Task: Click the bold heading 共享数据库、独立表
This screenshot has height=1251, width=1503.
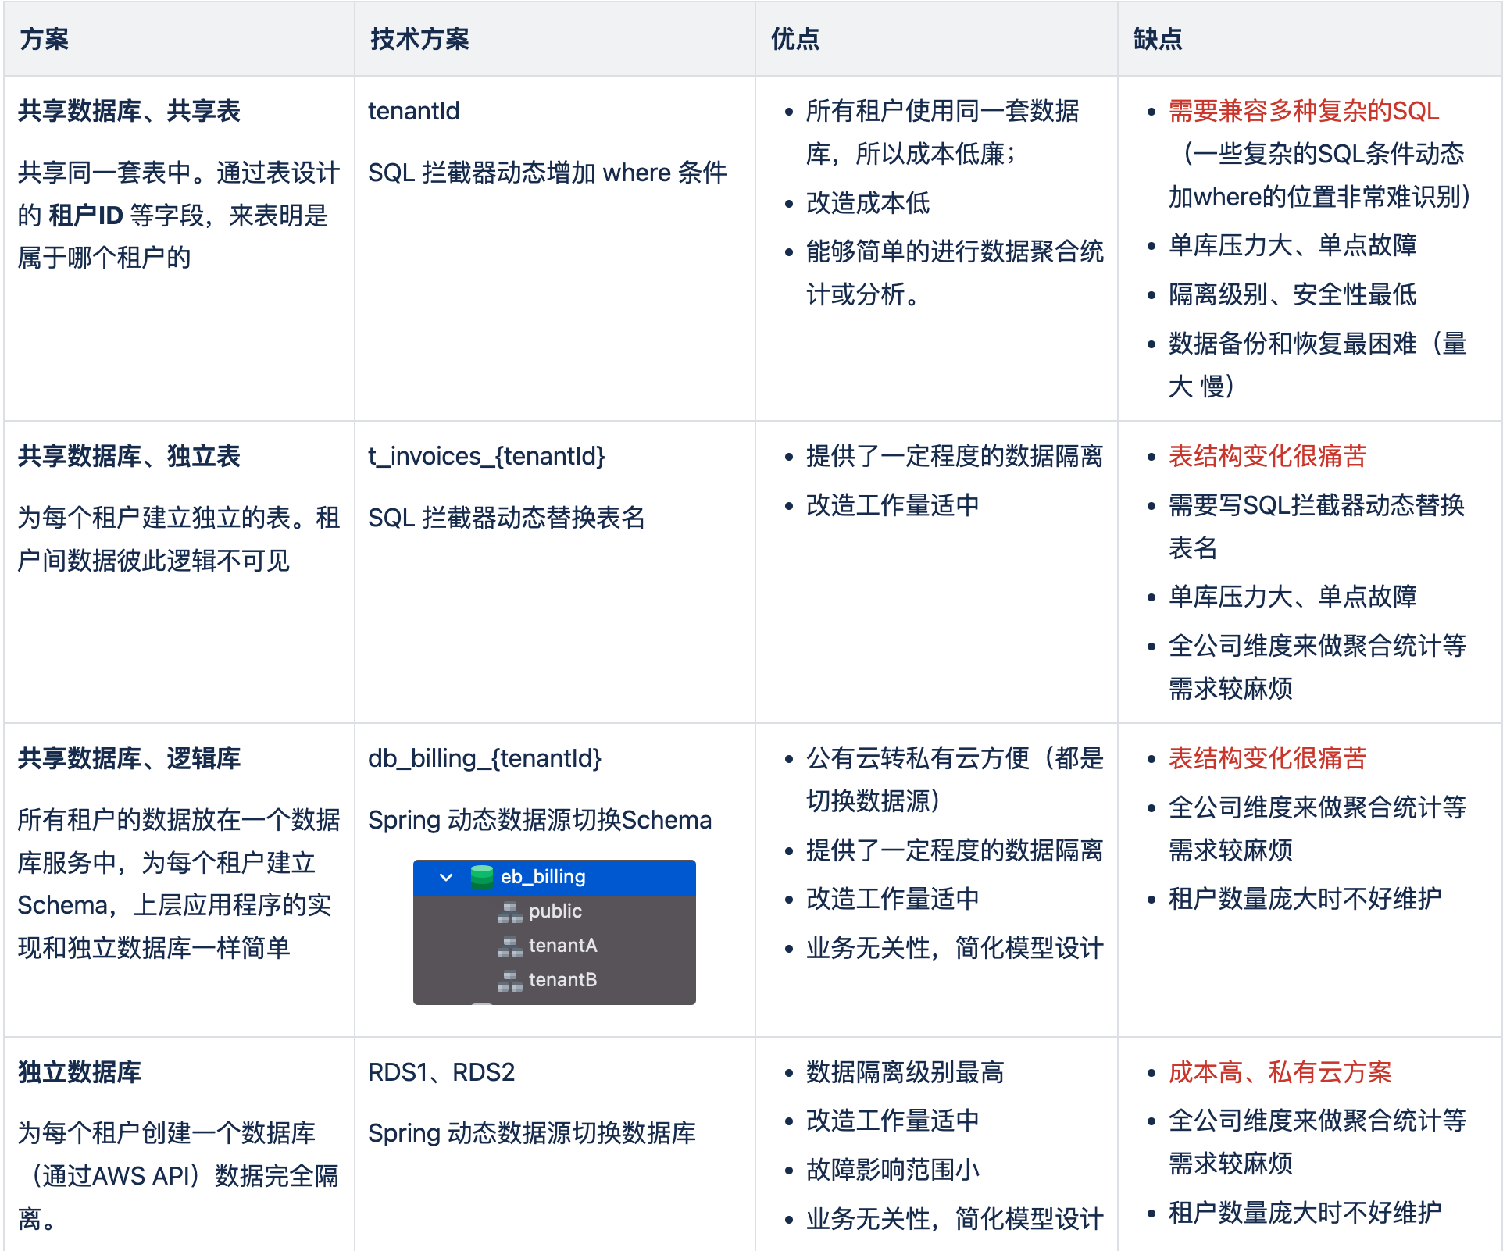Action: point(129,456)
